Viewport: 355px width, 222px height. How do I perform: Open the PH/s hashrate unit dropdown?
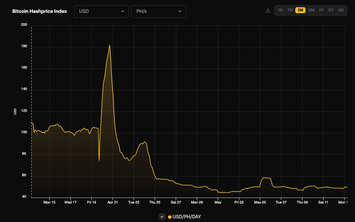(x=159, y=11)
